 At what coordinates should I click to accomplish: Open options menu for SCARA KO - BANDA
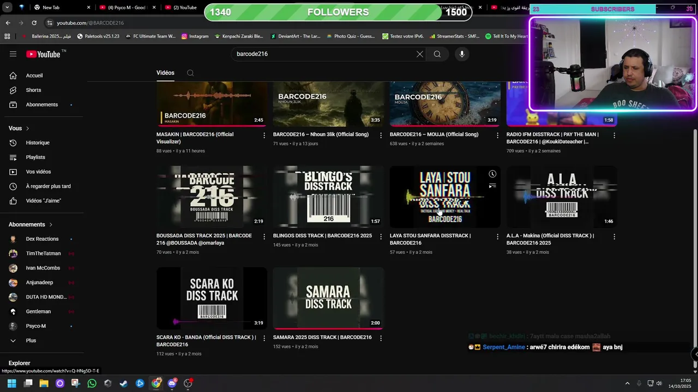coord(264,338)
